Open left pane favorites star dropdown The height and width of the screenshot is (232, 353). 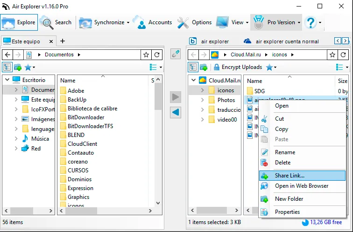[x=30, y=67]
